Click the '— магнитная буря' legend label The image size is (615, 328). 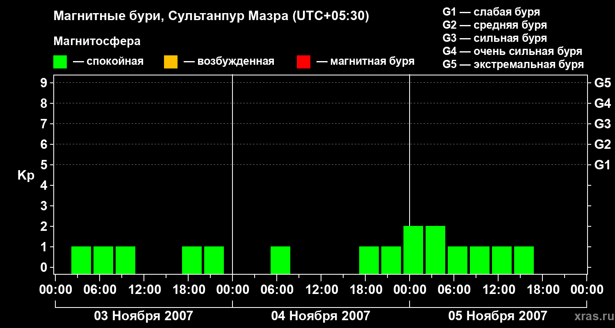tap(366, 62)
